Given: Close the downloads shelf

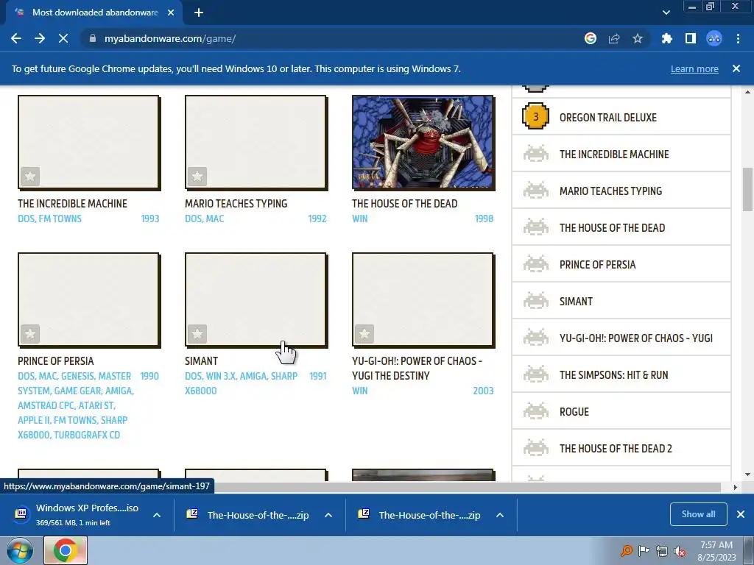Looking at the screenshot, I should point(741,514).
